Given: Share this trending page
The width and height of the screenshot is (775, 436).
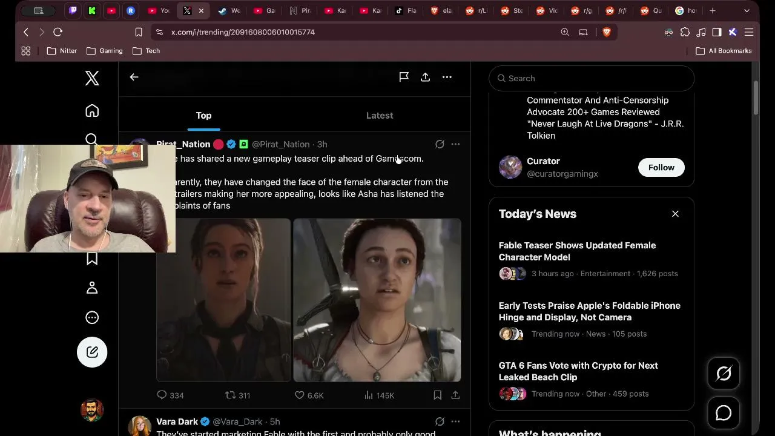Looking at the screenshot, I should pyautogui.click(x=426, y=77).
